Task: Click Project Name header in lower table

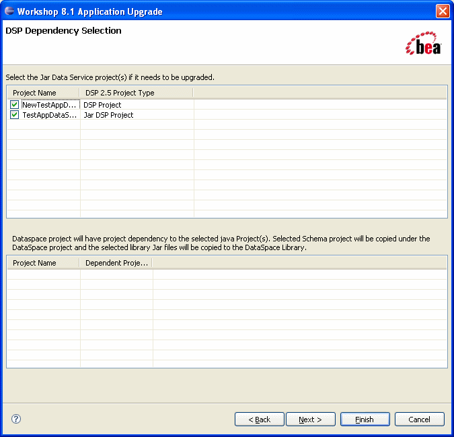Action: click(x=43, y=263)
